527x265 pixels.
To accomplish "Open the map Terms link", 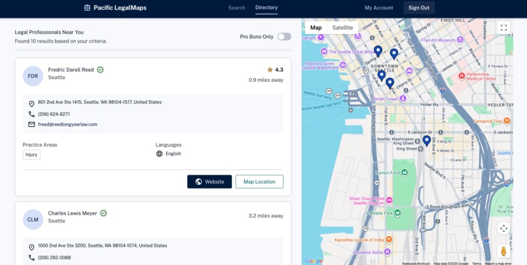I will [476, 263].
